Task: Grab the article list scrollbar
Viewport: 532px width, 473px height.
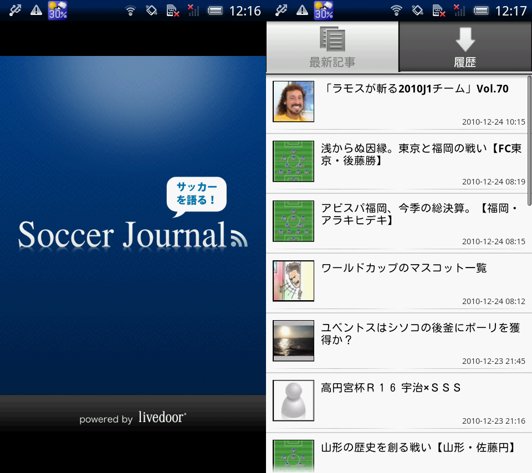Action: tap(529, 141)
